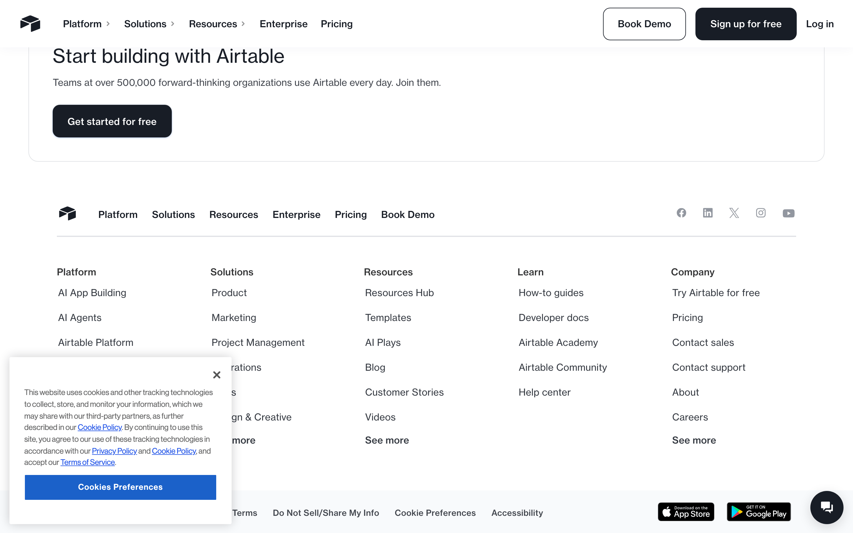Expand the Resources menu in top navigation

click(217, 24)
